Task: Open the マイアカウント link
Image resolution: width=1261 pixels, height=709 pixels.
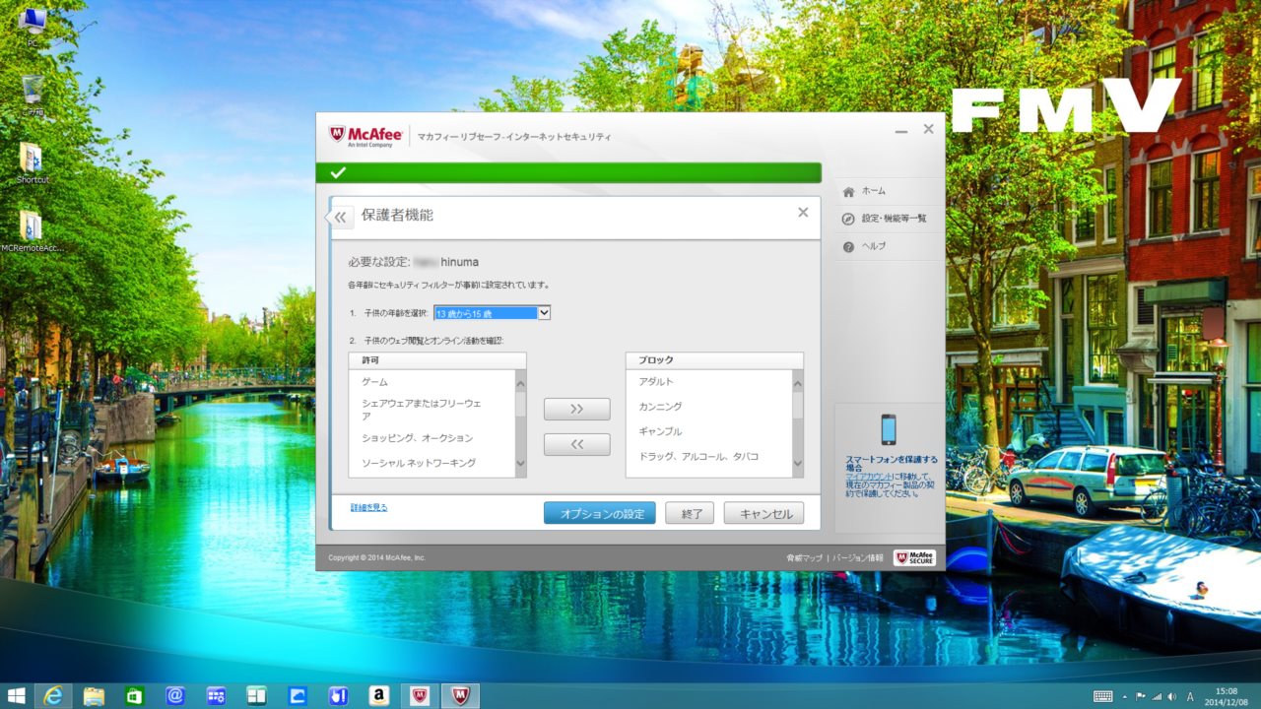Action: 864,477
